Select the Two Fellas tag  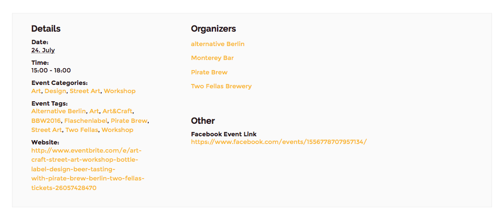[x=82, y=130]
